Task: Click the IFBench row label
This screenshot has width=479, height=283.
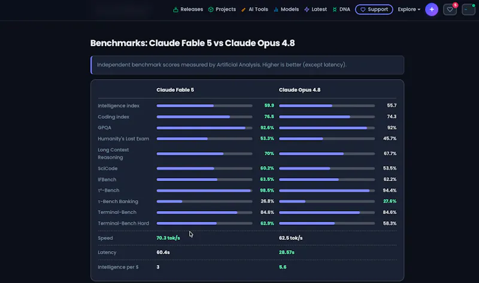Action: (107, 180)
